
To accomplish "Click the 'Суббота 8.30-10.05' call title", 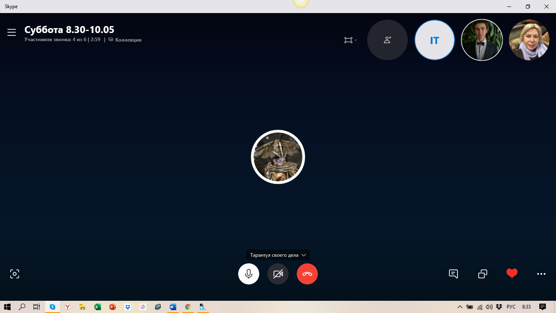I will click(x=69, y=30).
